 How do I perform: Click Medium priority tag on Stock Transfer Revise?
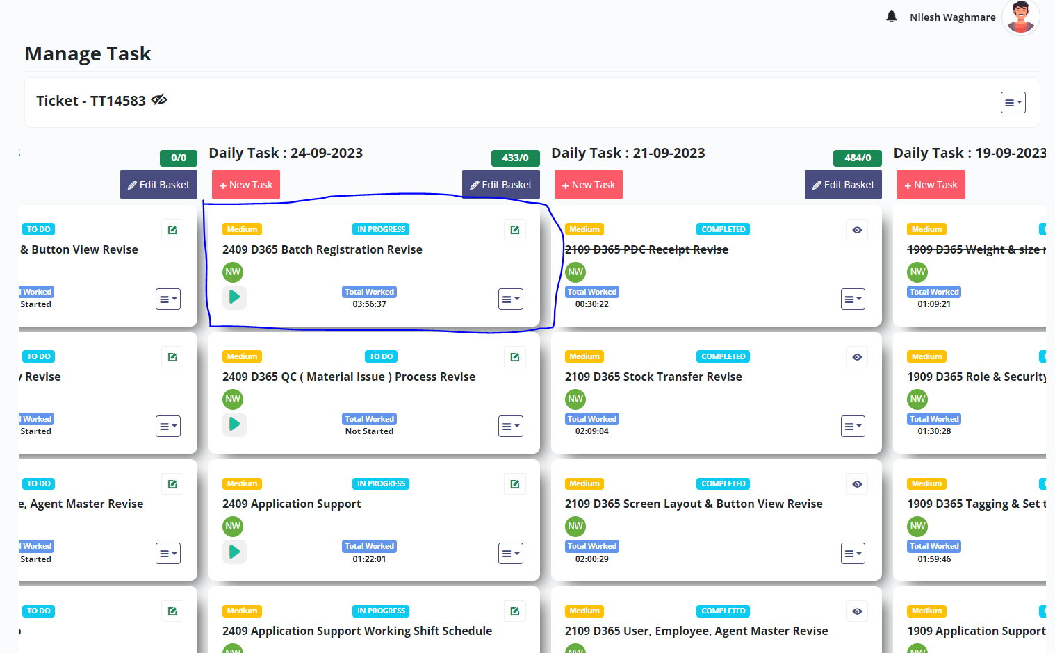[584, 356]
